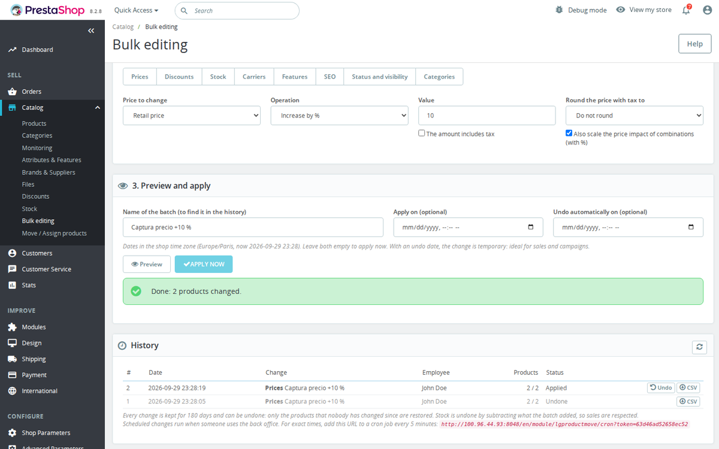Viewport: 719px width, 449px height.
Task: Click the International globe icon
Action: [x=12, y=391]
